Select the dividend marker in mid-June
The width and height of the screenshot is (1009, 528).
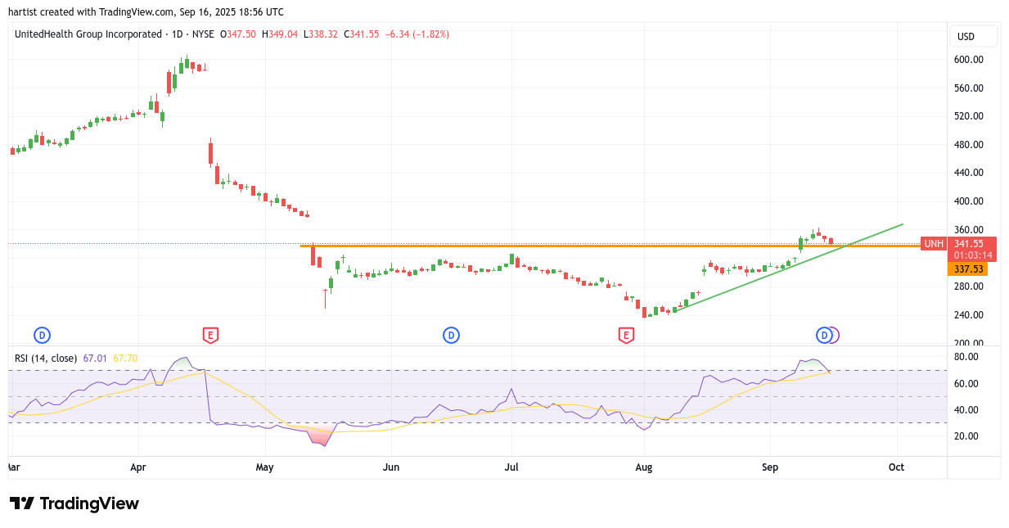click(451, 335)
